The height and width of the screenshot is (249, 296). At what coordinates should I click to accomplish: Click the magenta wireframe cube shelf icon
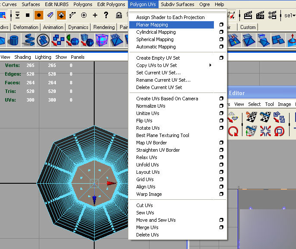(102, 40)
